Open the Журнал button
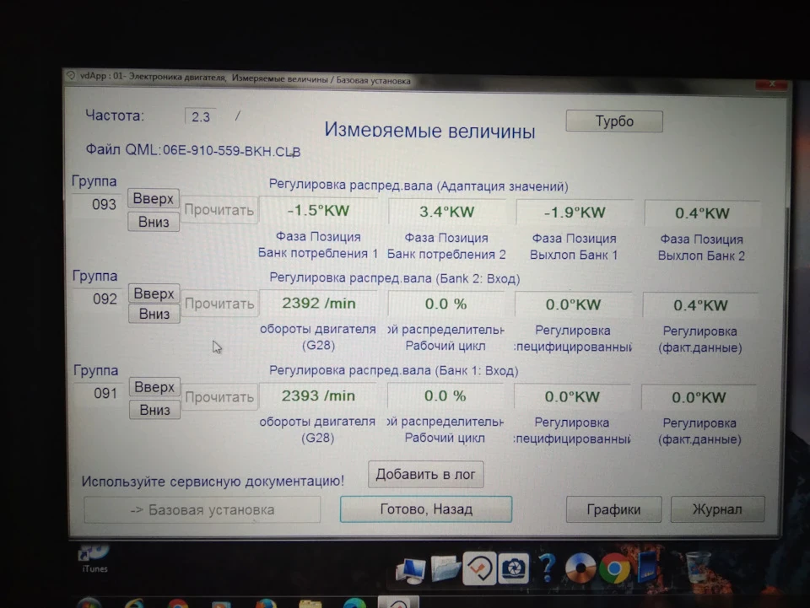 coord(717,509)
